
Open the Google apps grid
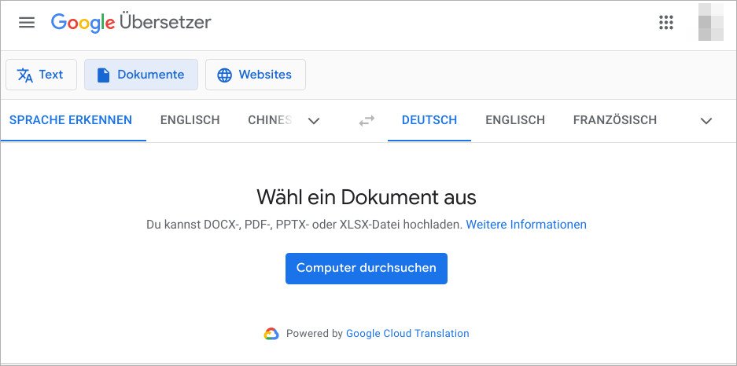[666, 22]
